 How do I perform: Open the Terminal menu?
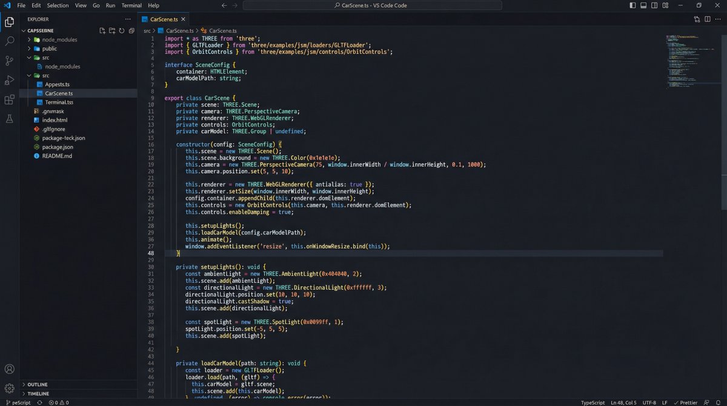point(131,5)
